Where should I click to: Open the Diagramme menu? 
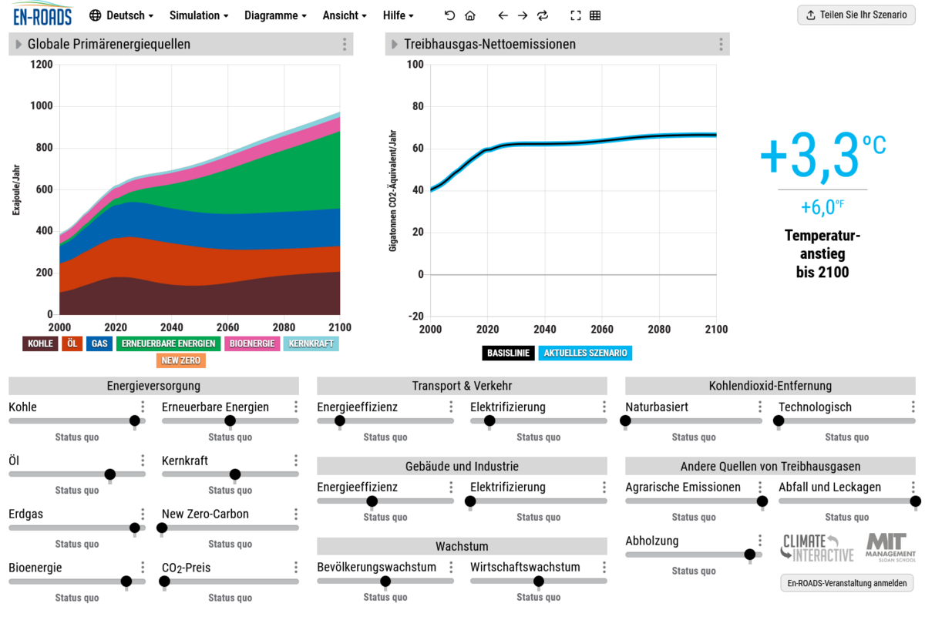[x=275, y=15]
